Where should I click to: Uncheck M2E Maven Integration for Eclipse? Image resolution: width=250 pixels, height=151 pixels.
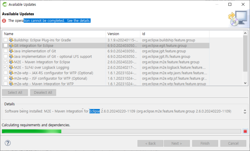(x=5, y=62)
